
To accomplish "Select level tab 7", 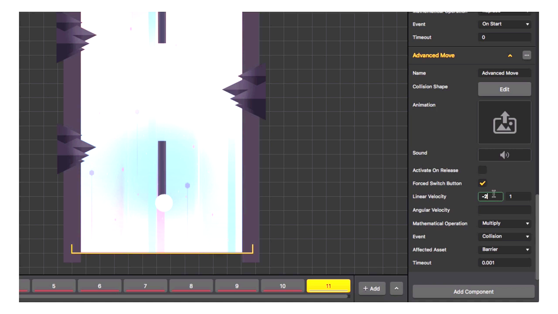I will (x=145, y=286).
